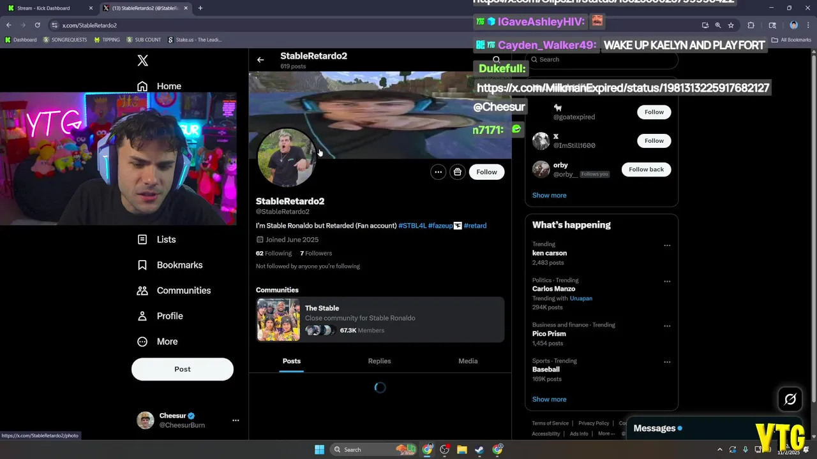Open All Bookmarks folder
This screenshot has height=459, width=817.
coord(791,40)
